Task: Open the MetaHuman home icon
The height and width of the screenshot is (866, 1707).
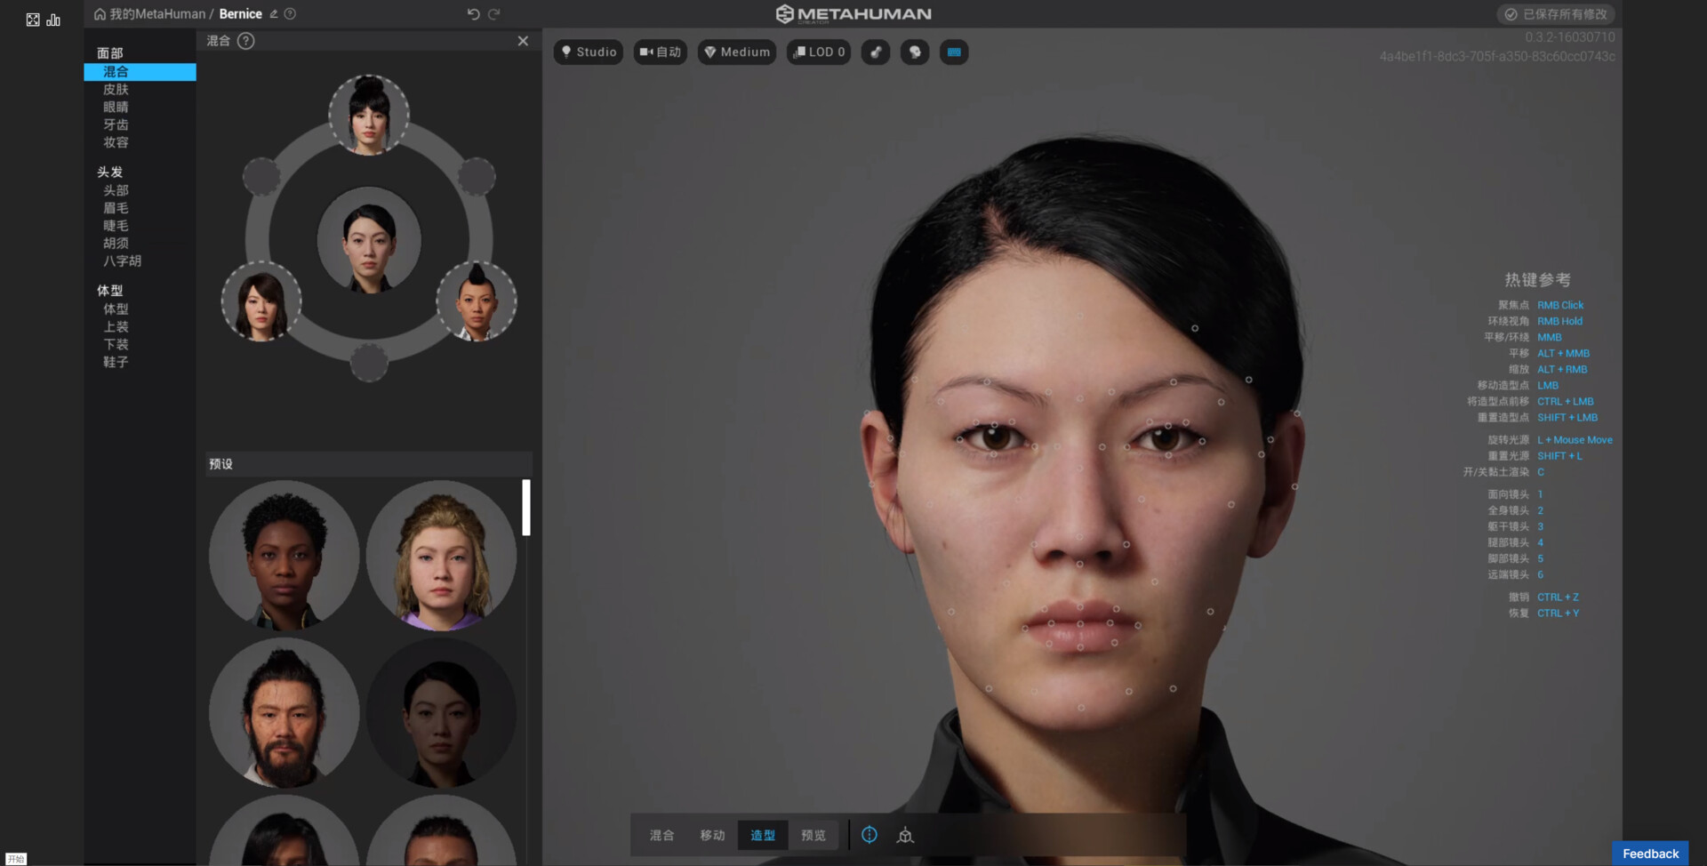Action: click(99, 13)
